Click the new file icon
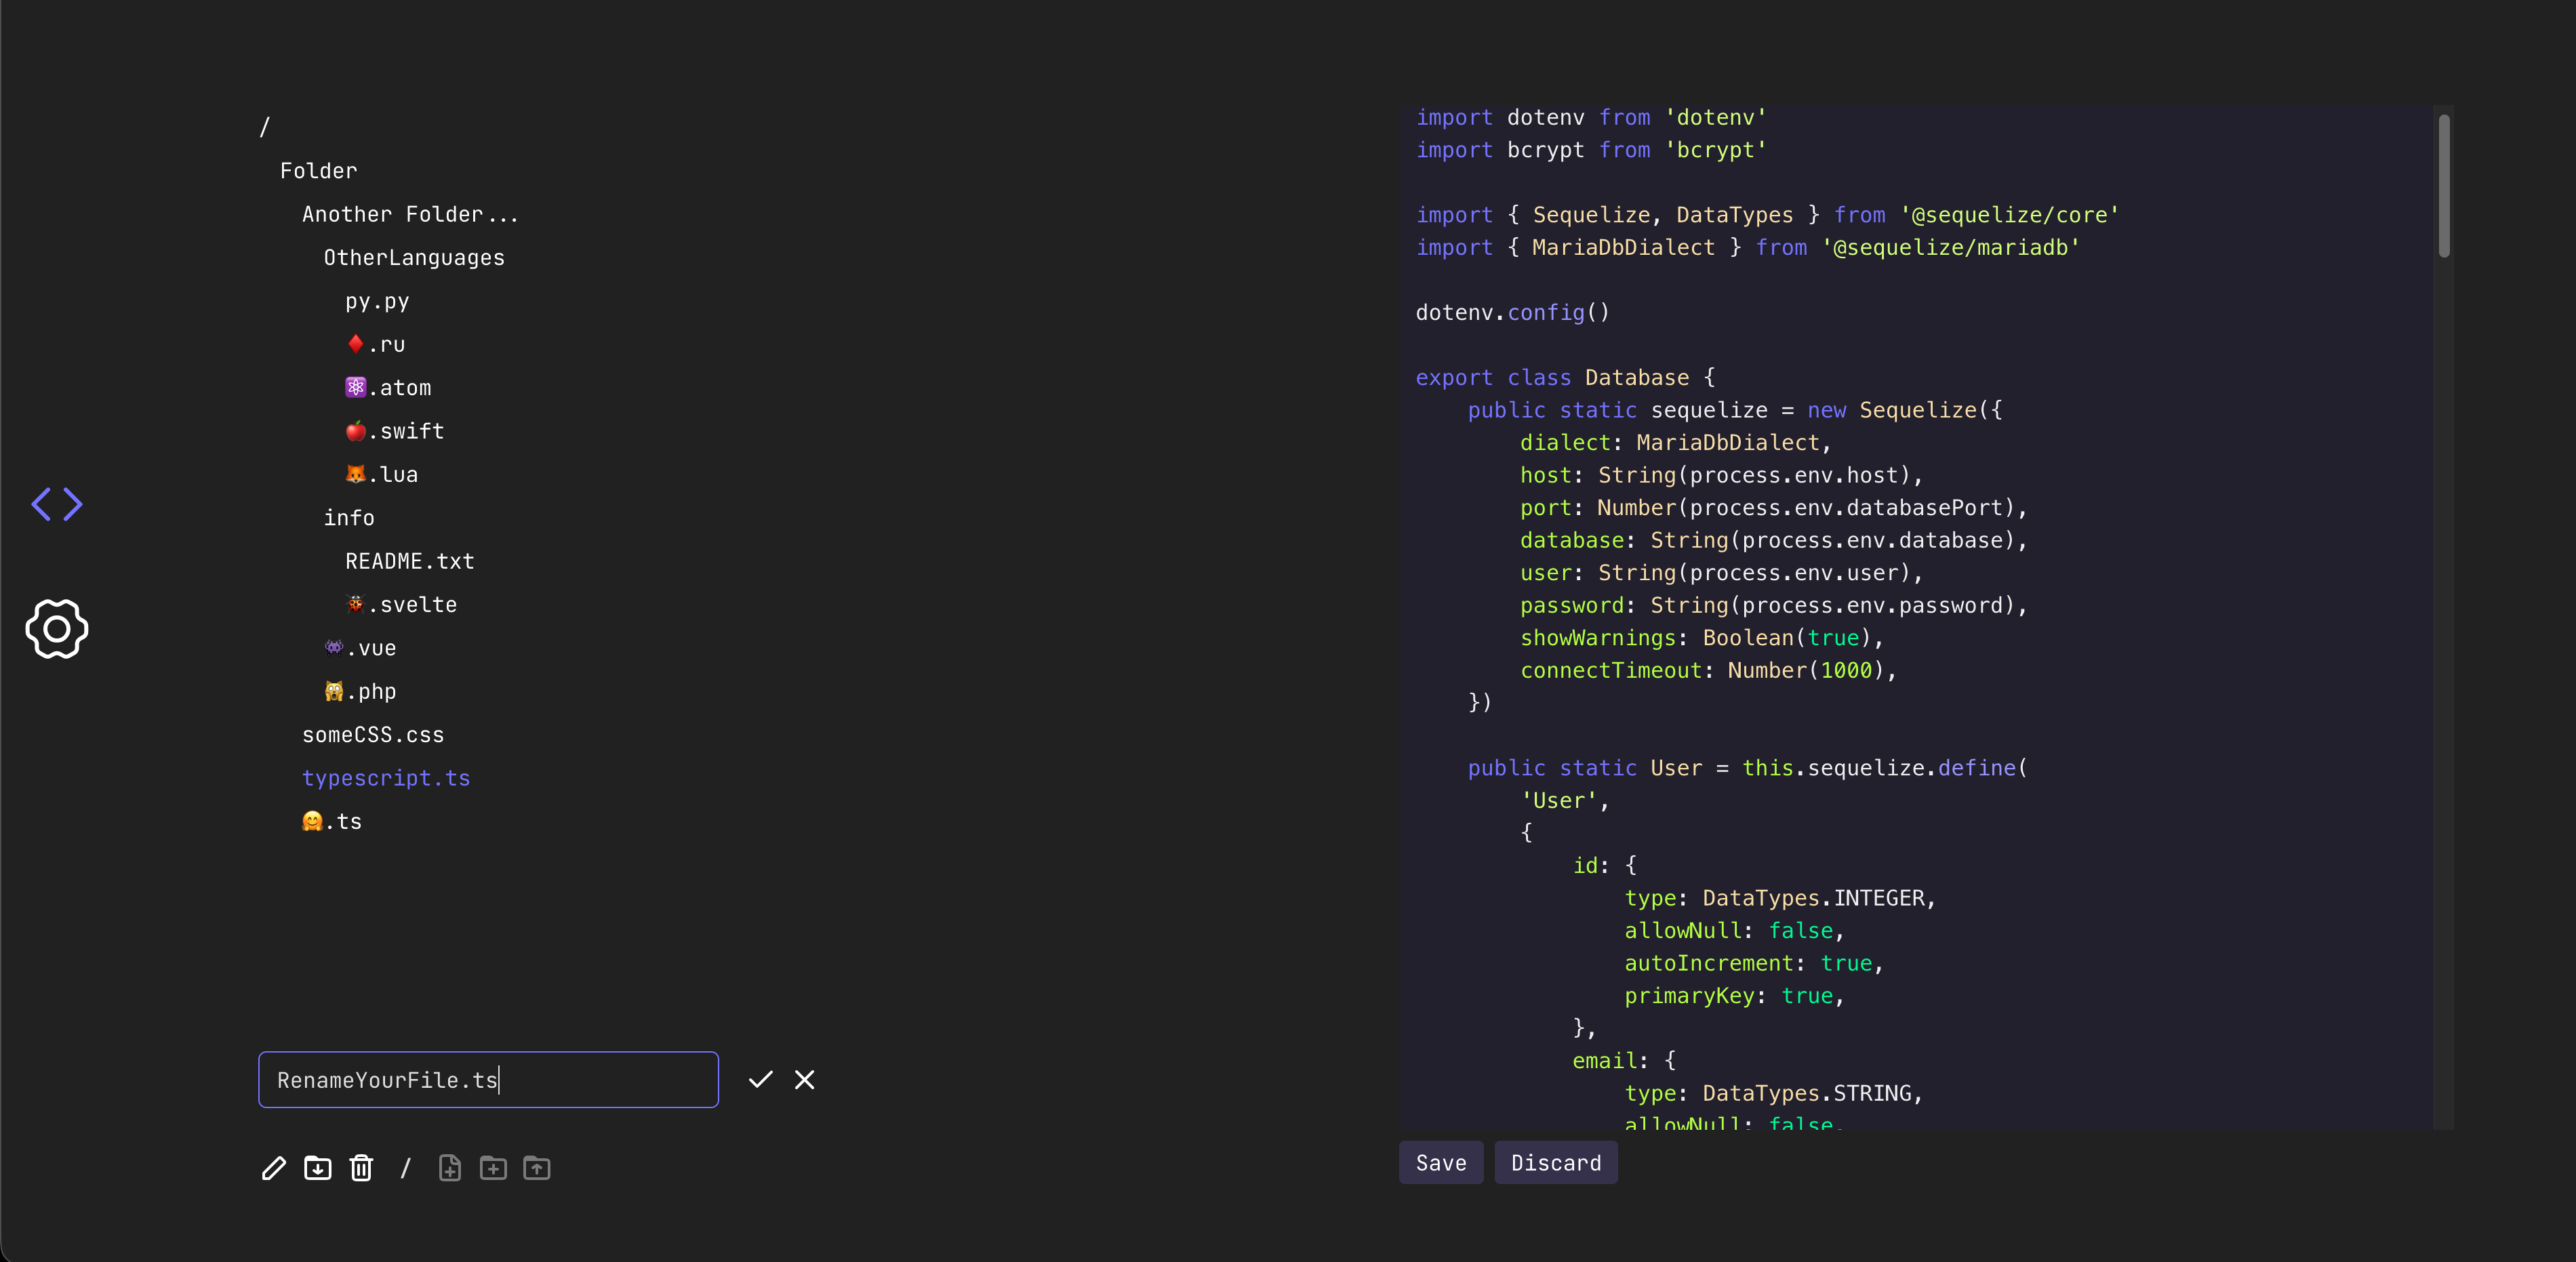Viewport: 2576px width, 1262px height. [x=450, y=1168]
